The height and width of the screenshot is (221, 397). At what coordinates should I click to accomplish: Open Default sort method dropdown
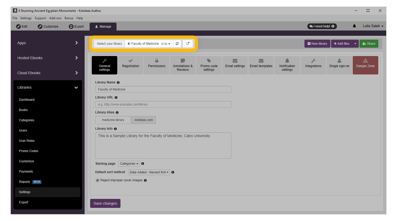[149, 172]
